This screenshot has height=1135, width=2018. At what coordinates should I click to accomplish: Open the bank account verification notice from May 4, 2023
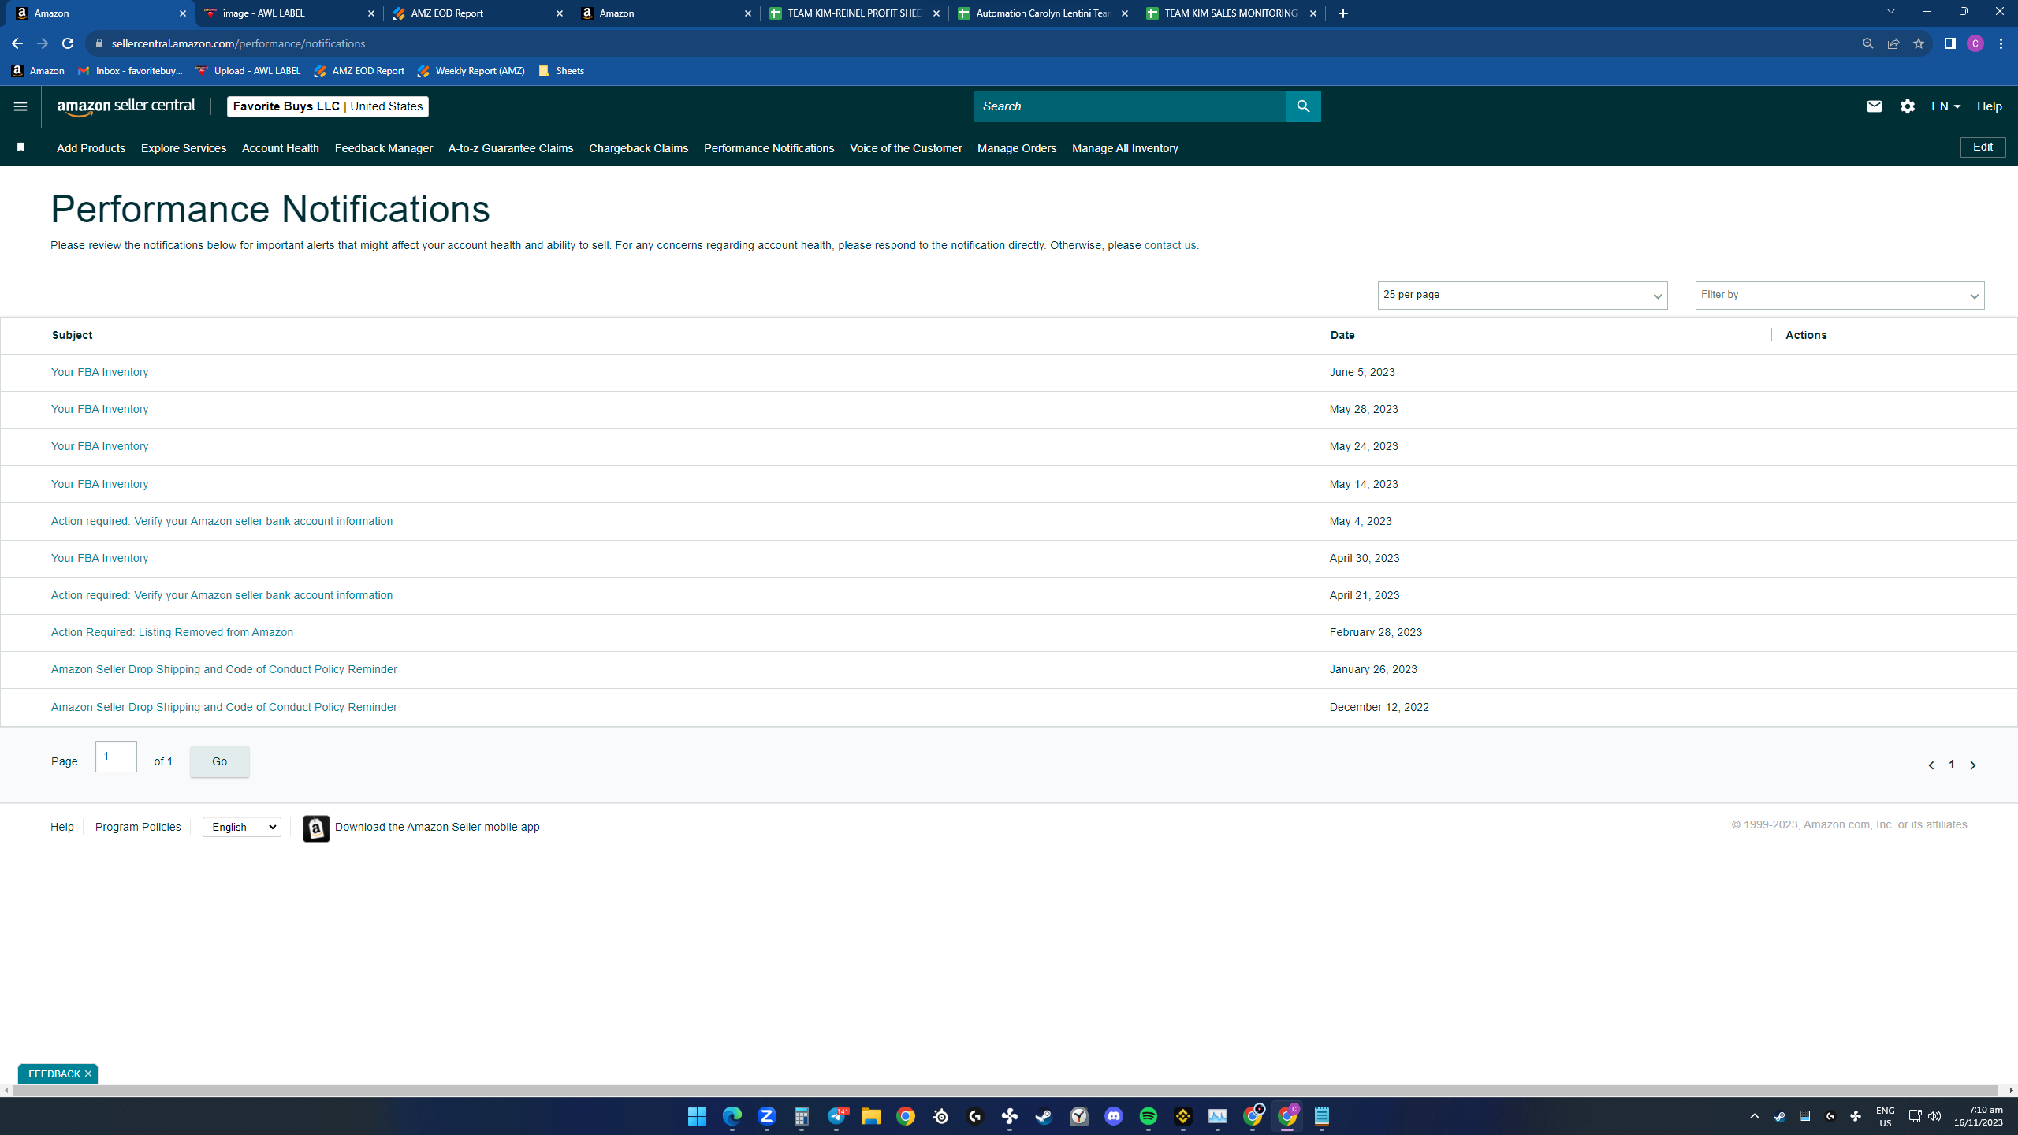222,521
